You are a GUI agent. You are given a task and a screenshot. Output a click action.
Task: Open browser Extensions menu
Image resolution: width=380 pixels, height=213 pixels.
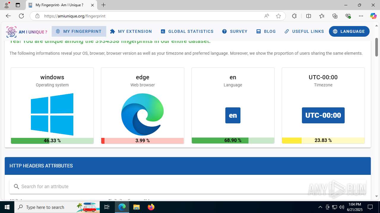[294, 16]
